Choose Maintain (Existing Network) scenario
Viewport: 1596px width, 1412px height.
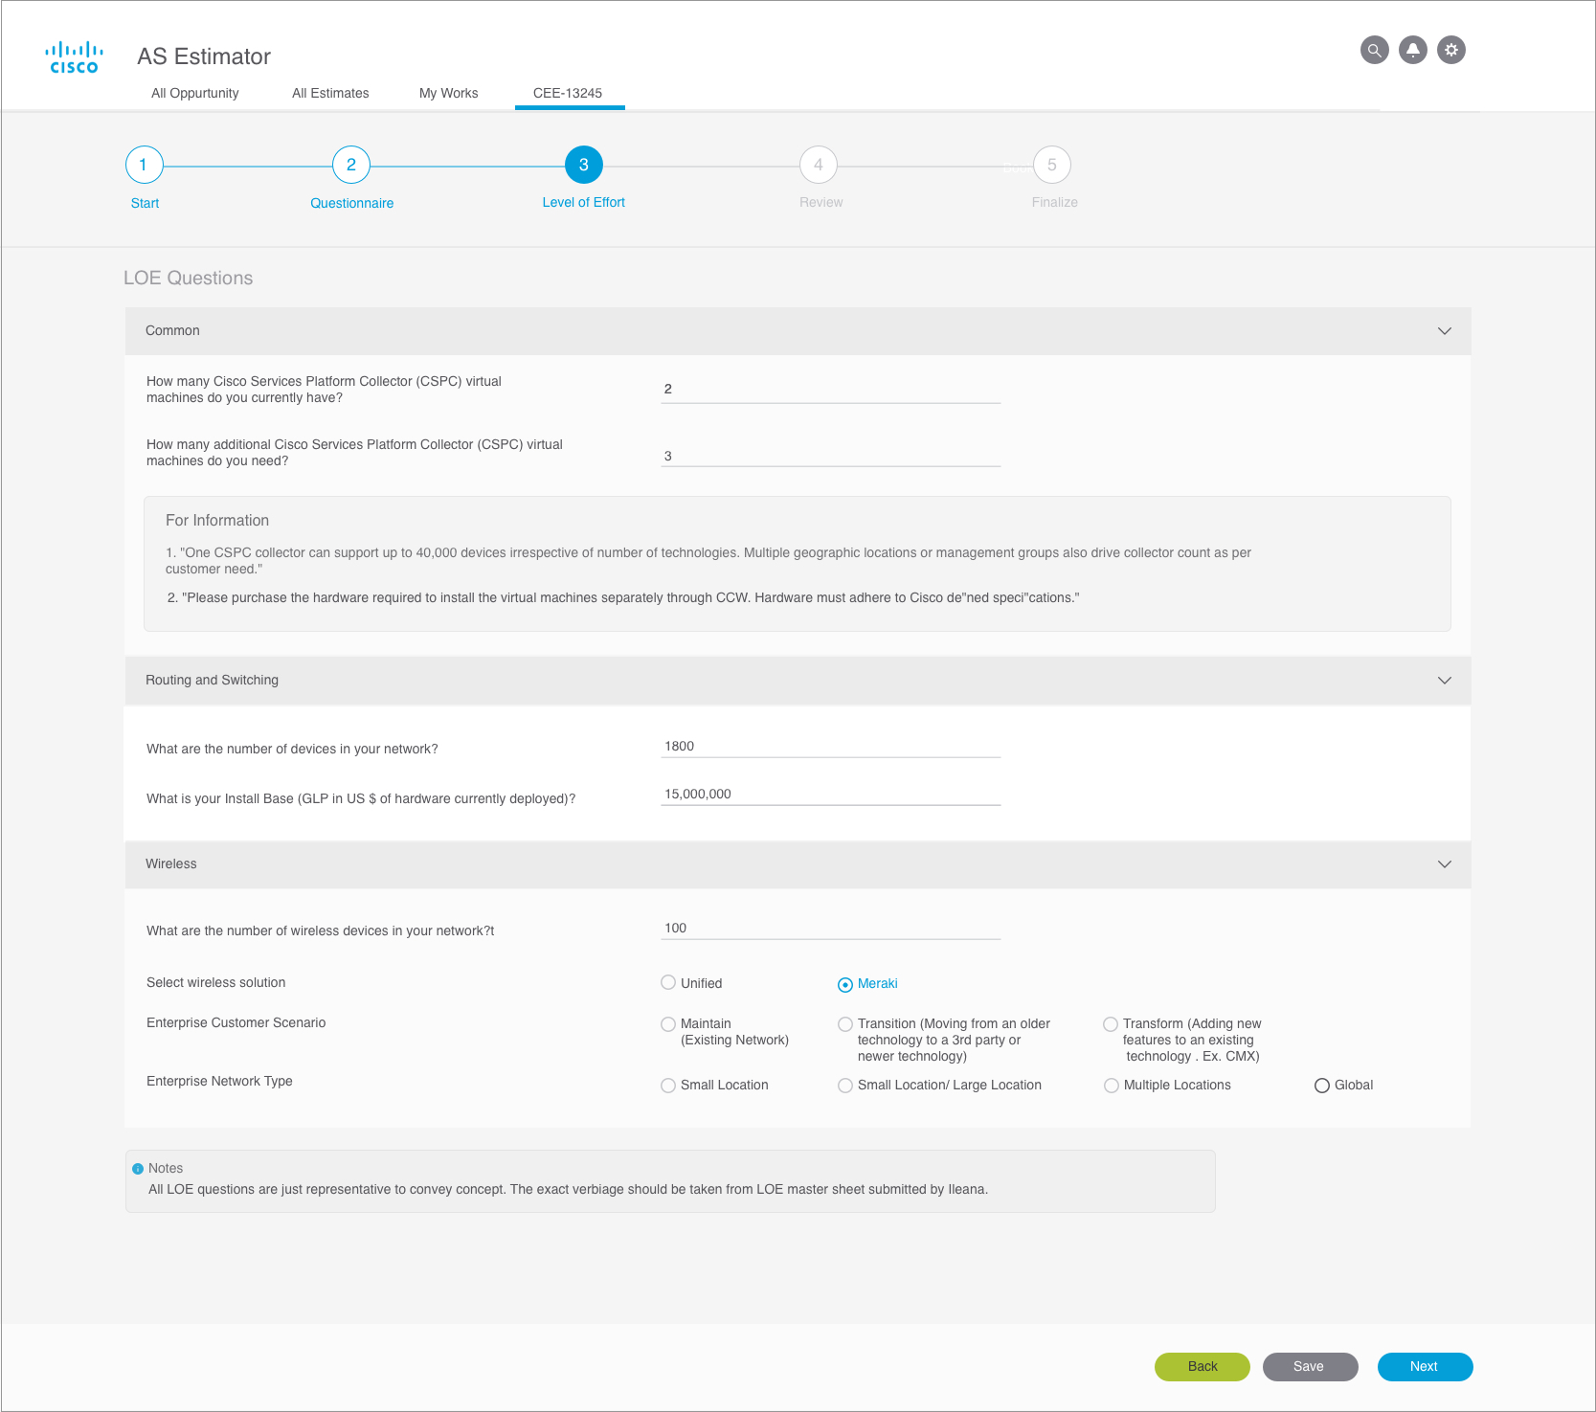[668, 1024]
